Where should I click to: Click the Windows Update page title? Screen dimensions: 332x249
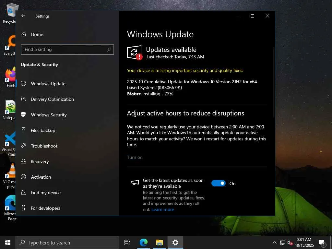160,34
